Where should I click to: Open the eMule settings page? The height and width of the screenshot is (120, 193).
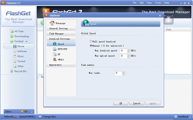click(58, 59)
